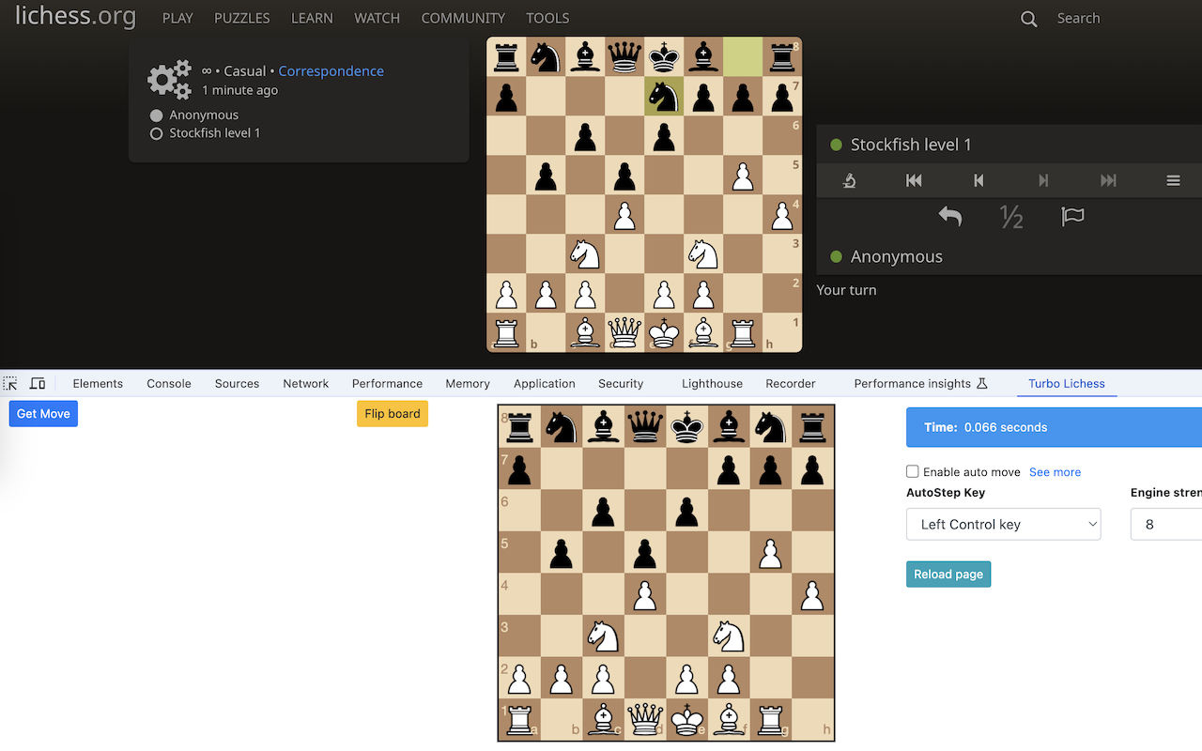1202x751 pixels.
Task: Propose a takeback with the undo arrow
Action: tap(949, 216)
